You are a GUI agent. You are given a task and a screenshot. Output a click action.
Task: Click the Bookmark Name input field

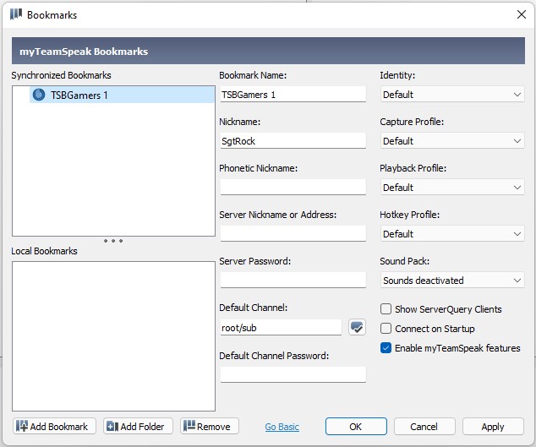pos(293,94)
